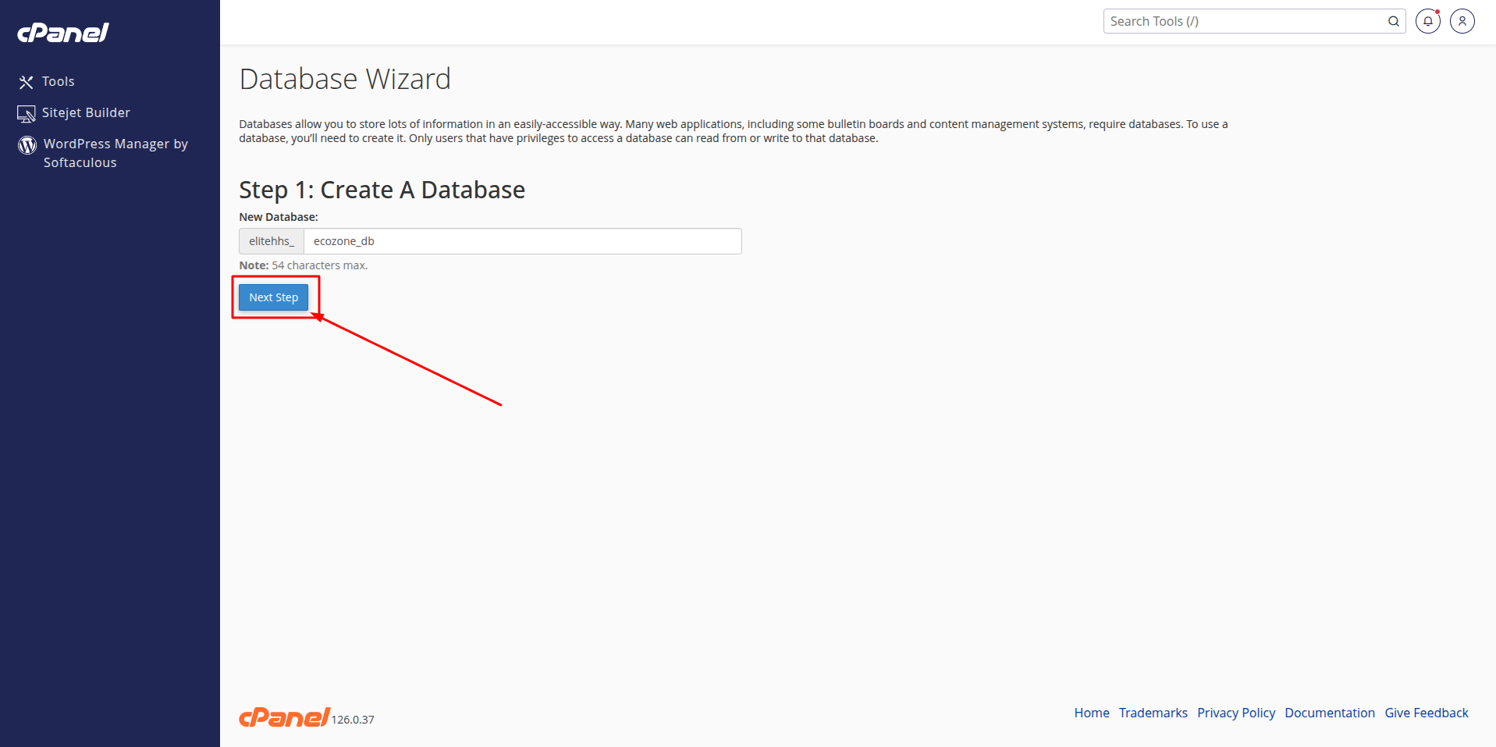Click the Sitejet Builder monitor icon
Image resolution: width=1496 pixels, height=747 pixels.
(x=27, y=114)
